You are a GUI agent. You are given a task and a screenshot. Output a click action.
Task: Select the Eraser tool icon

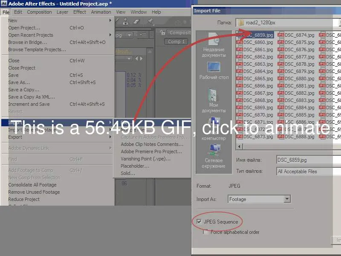coord(136,21)
